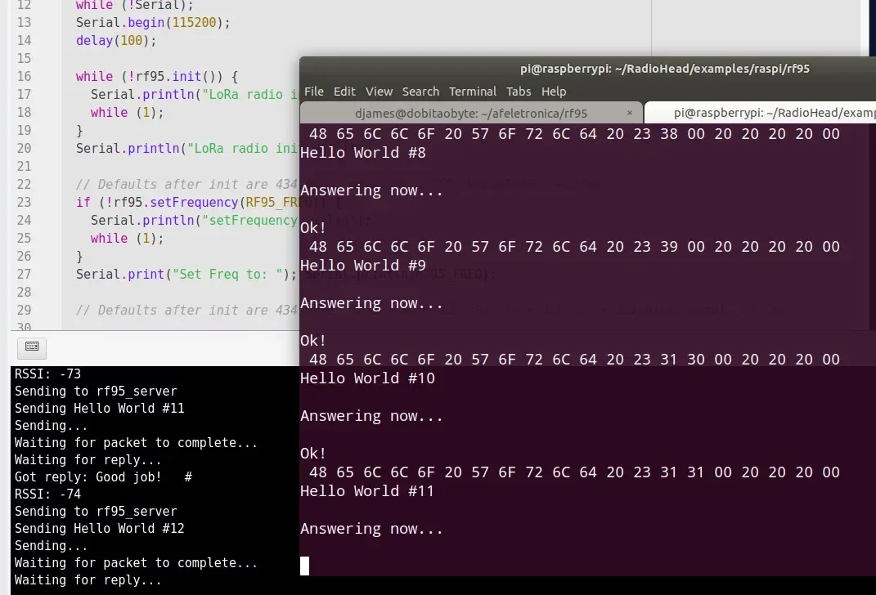The image size is (876, 595).
Task: Open the terminal Tabs menu
Action: point(518,91)
